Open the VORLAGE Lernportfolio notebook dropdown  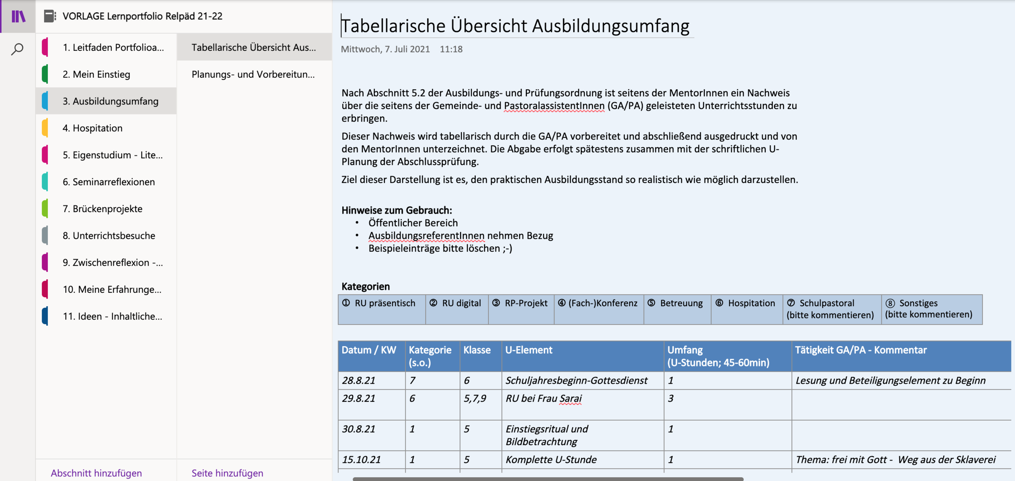[142, 16]
